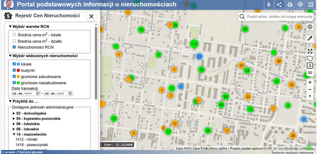Switch map to 3D view

click(310, 73)
